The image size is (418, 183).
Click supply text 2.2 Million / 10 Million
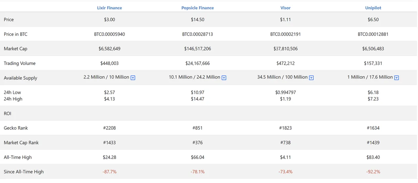[x=106, y=77]
